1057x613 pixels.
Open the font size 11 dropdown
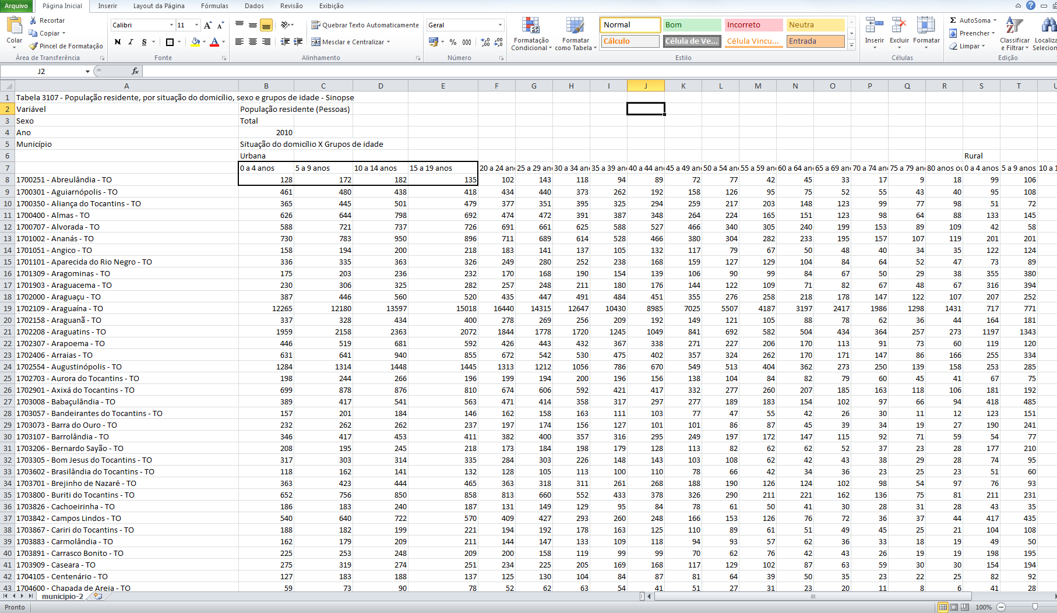[x=197, y=25]
